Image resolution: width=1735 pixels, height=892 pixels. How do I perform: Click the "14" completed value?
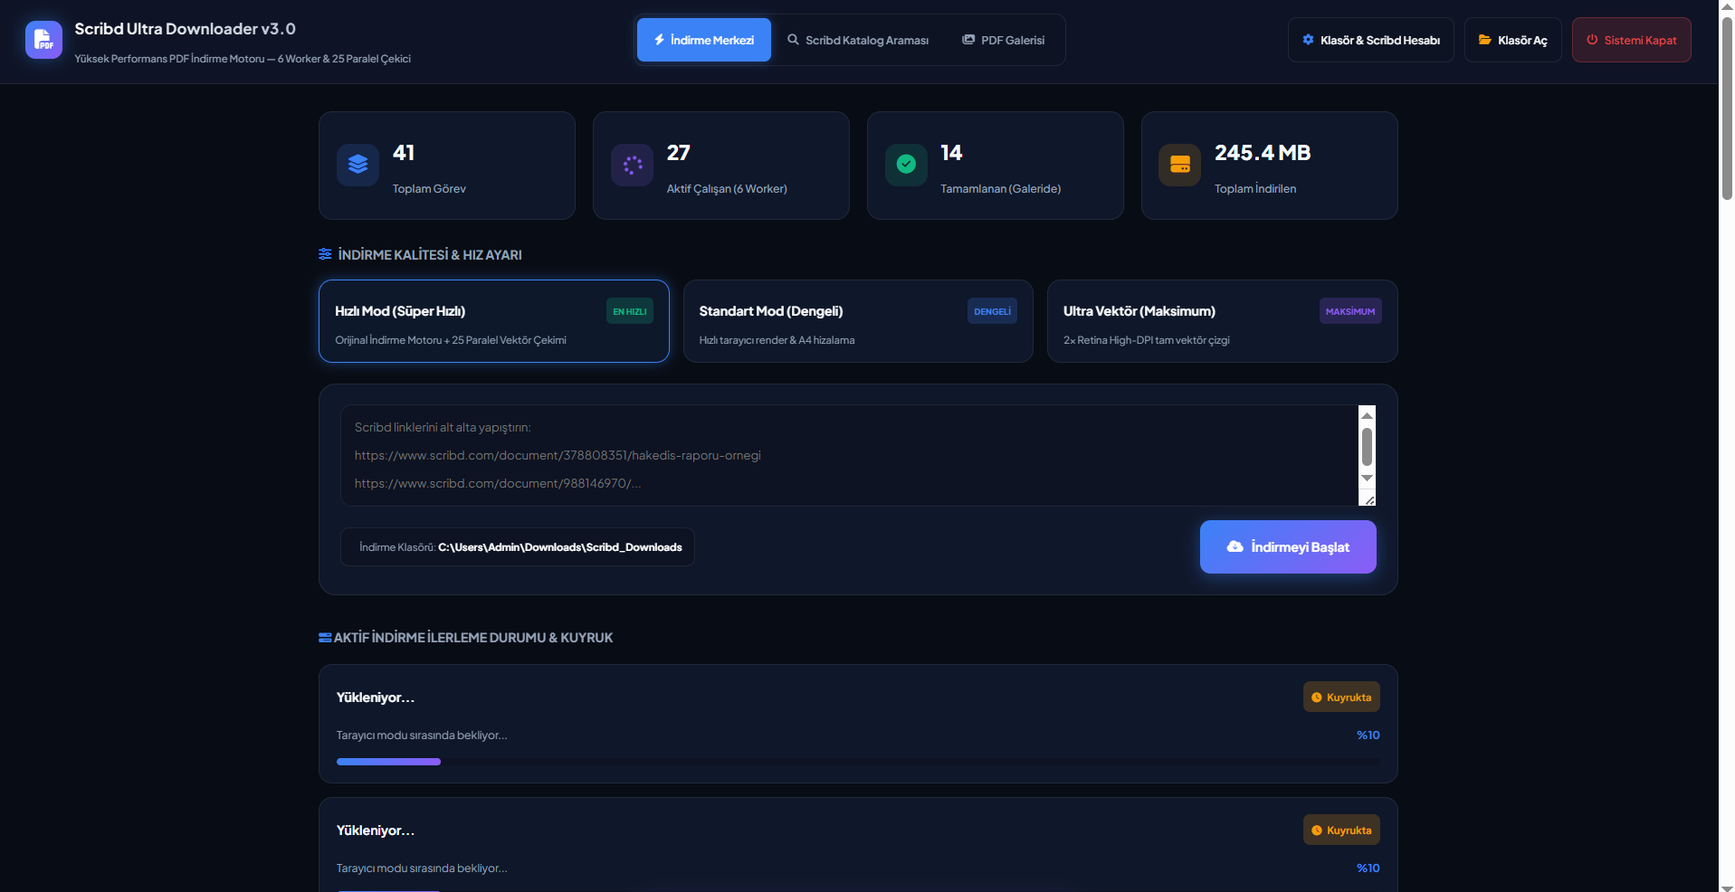(951, 153)
